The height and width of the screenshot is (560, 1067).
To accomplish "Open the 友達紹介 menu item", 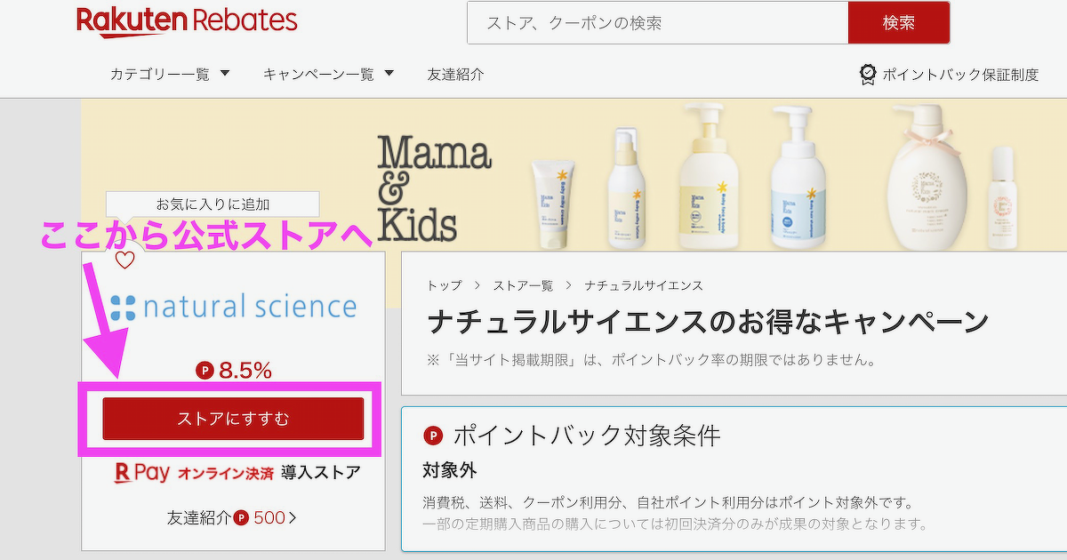I will pos(455,74).
